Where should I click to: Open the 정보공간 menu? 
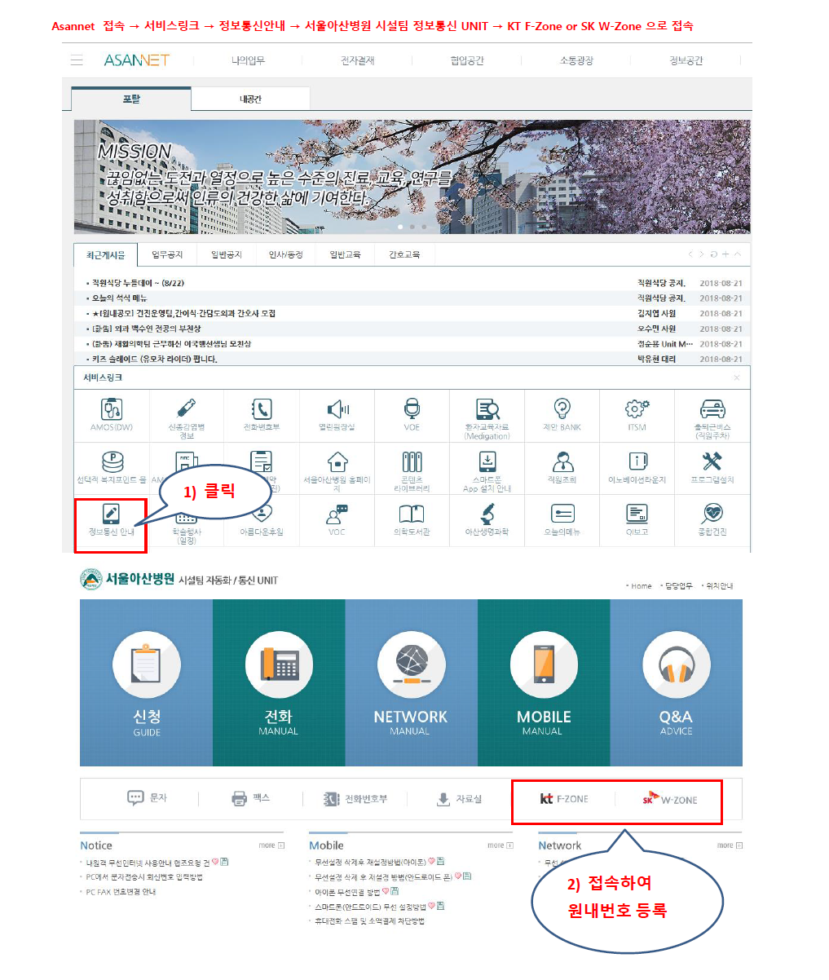(x=686, y=60)
